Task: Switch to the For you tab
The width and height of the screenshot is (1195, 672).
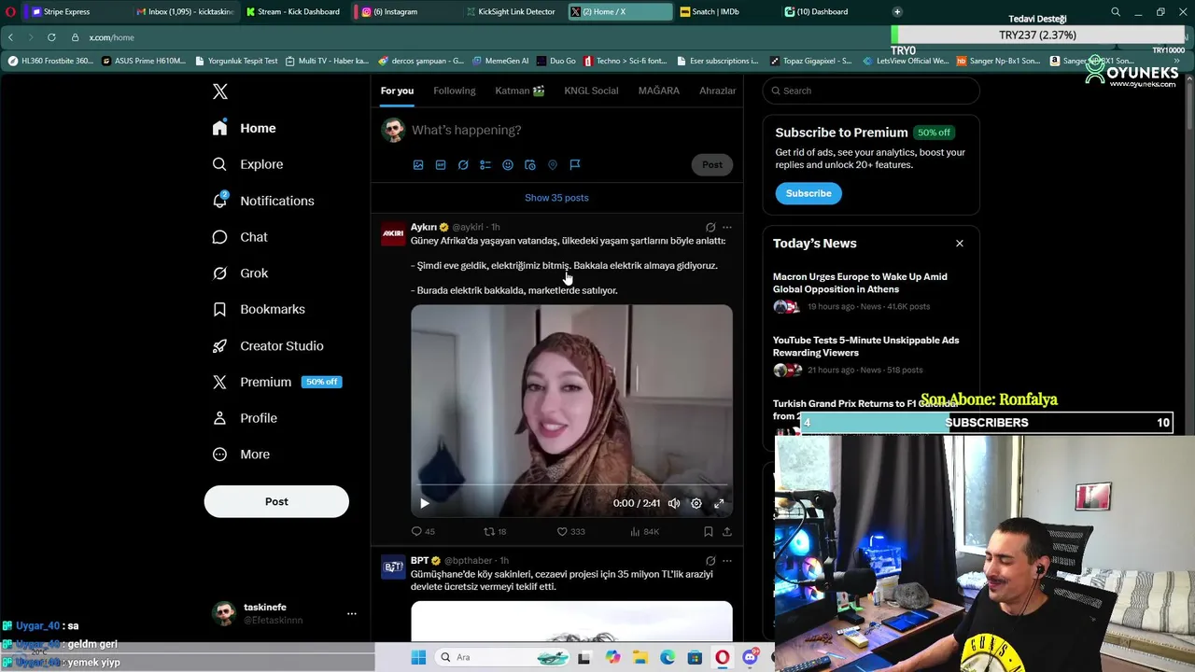Action: click(397, 91)
